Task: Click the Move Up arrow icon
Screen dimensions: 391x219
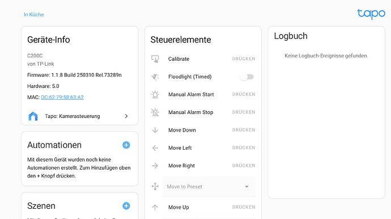Action: click(155, 207)
